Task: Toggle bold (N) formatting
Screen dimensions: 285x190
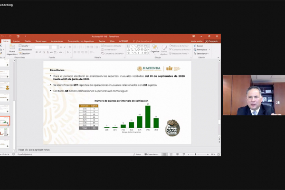Action: coord(37,52)
